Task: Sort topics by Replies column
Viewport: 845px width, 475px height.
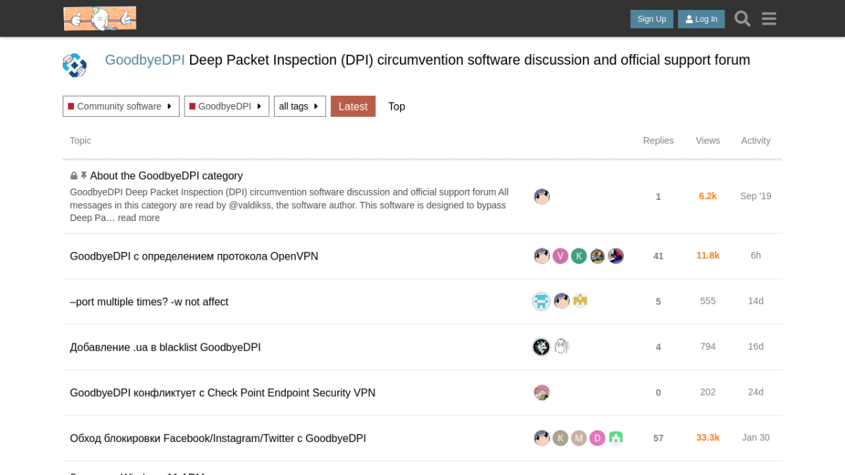Action: click(658, 141)
